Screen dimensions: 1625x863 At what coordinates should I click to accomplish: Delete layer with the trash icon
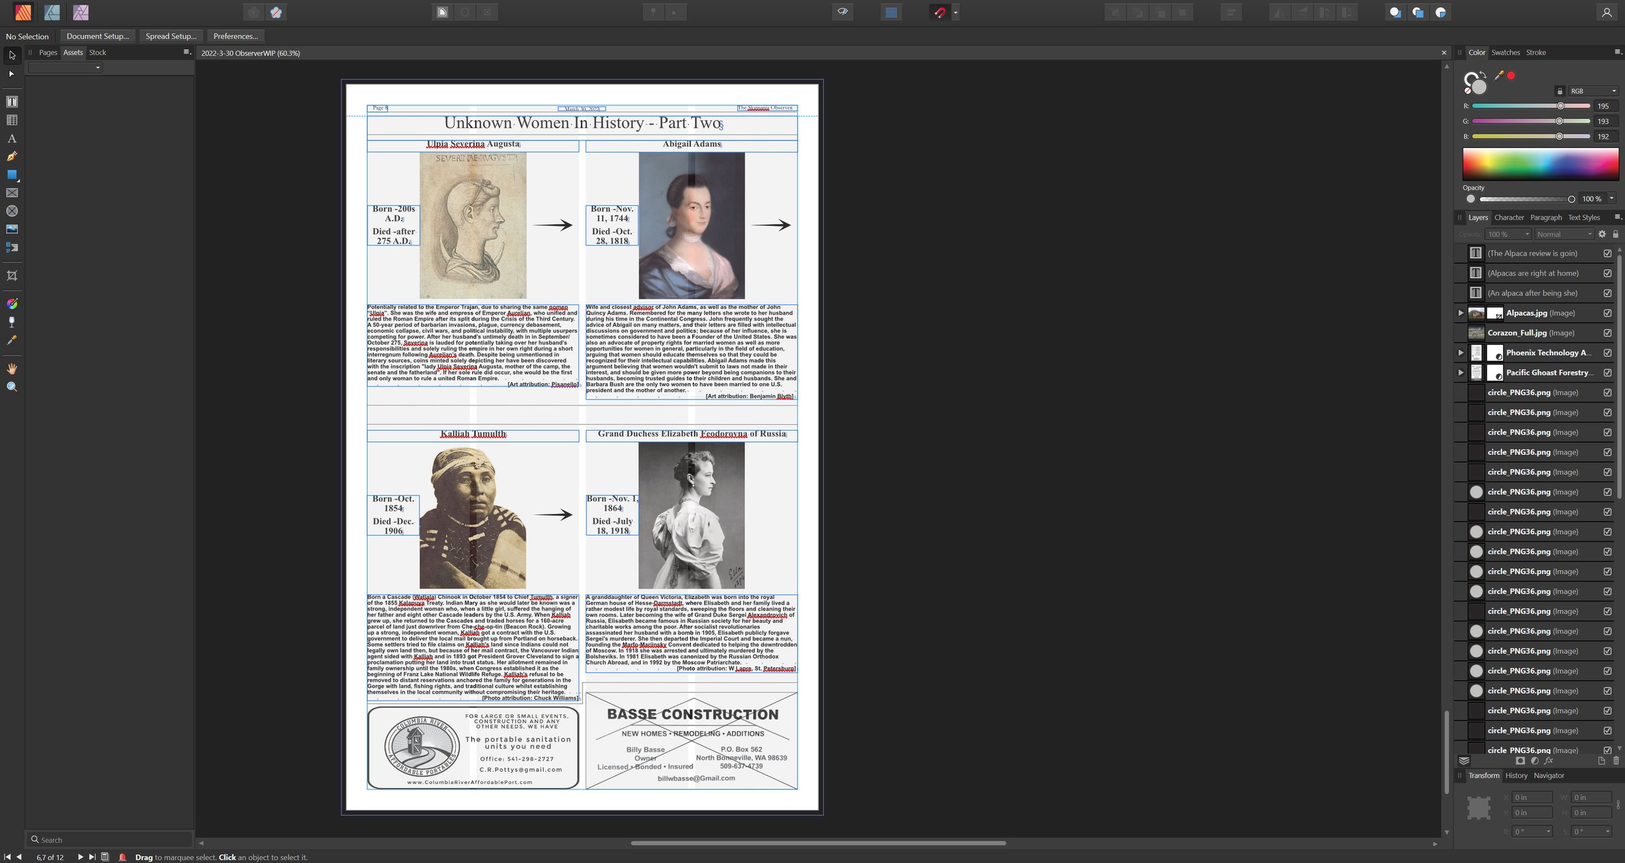[1616, 761]
